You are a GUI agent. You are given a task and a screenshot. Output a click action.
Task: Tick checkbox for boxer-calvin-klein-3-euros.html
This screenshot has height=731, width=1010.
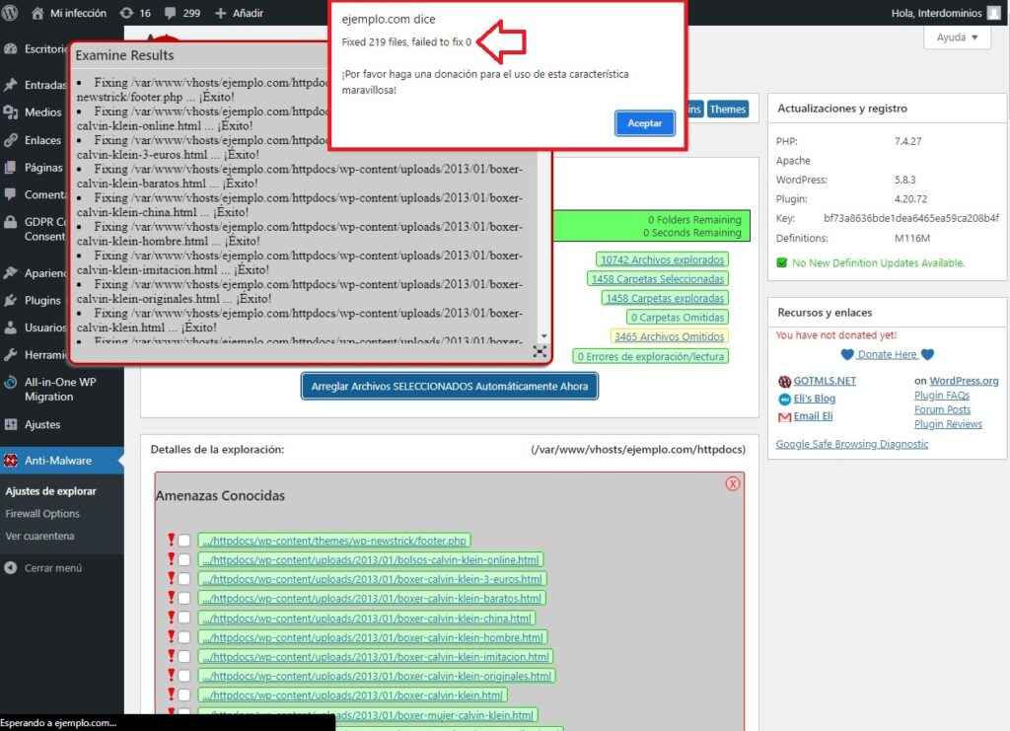184,579
